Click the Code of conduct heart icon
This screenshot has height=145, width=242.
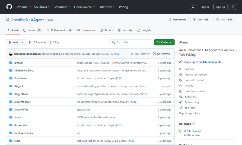pos(181,80)
